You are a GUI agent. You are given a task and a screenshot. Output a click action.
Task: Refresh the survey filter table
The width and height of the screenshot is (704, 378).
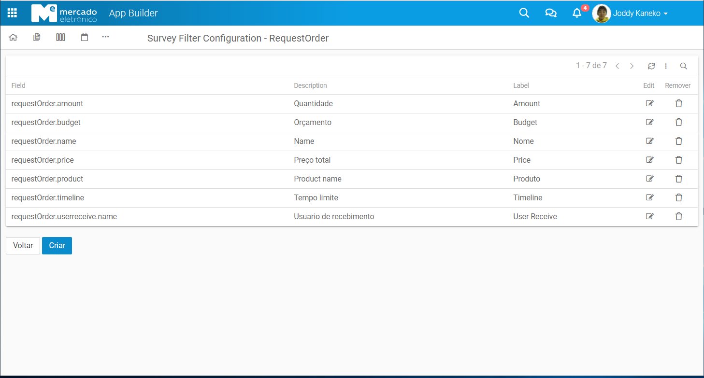click(x=651, y=66)
